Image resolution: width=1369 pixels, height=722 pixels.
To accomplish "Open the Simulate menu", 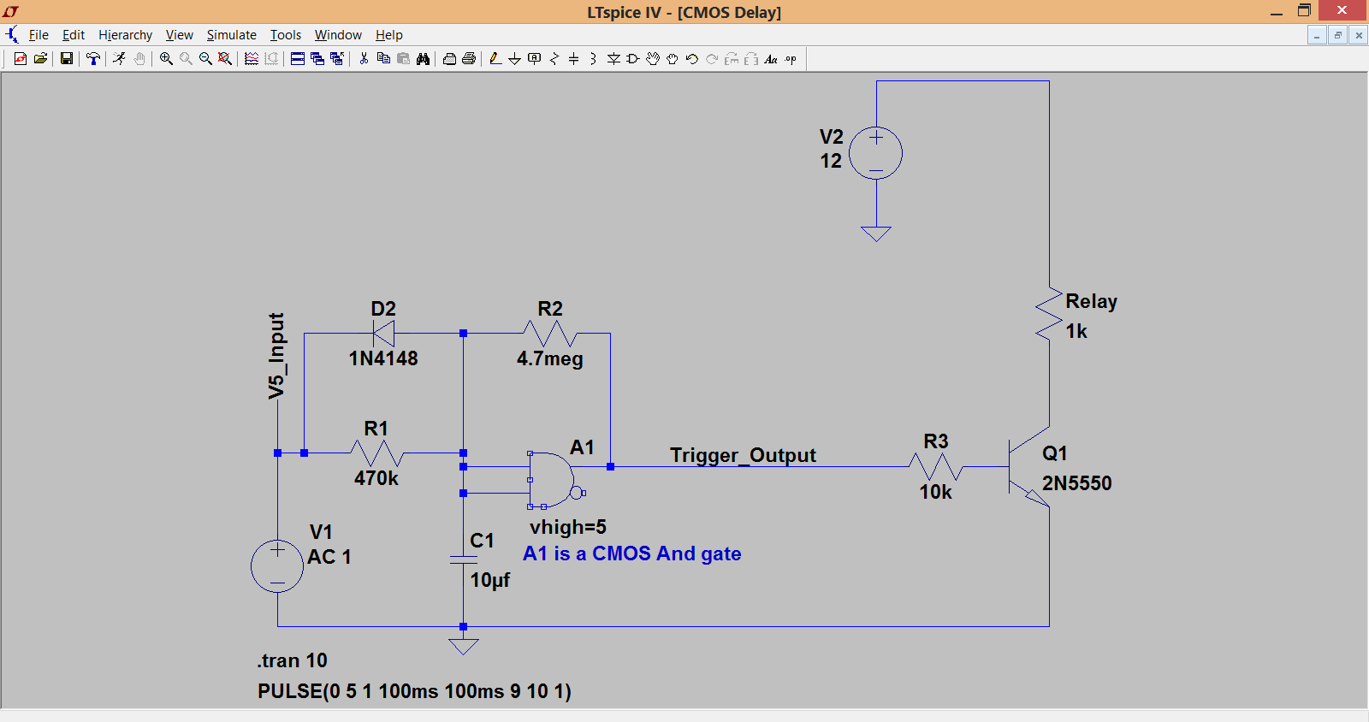I will tap(231, 35).
